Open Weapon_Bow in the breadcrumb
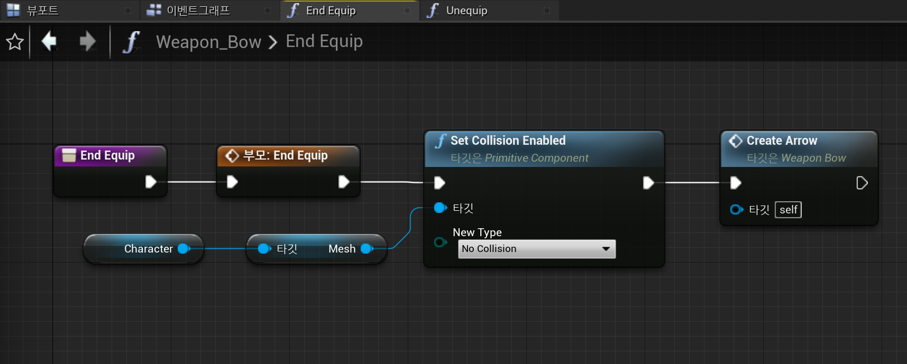907x364 pixels. coord(208,42)
